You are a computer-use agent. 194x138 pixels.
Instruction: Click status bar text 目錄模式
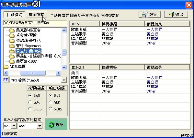(x=9, y=134)
